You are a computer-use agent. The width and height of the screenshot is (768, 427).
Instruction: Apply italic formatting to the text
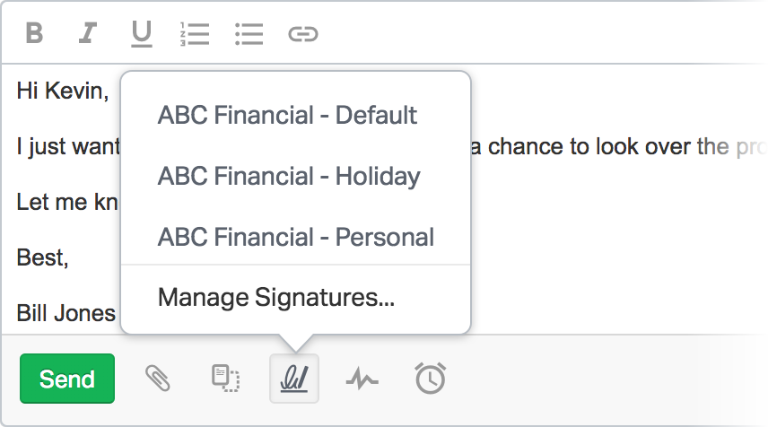[x=88, y=33]
